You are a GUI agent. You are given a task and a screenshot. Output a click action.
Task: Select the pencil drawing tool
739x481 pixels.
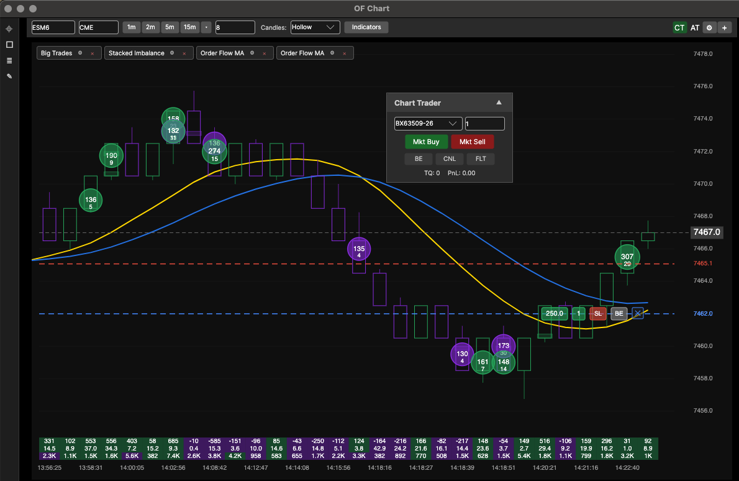coord(9,76)
